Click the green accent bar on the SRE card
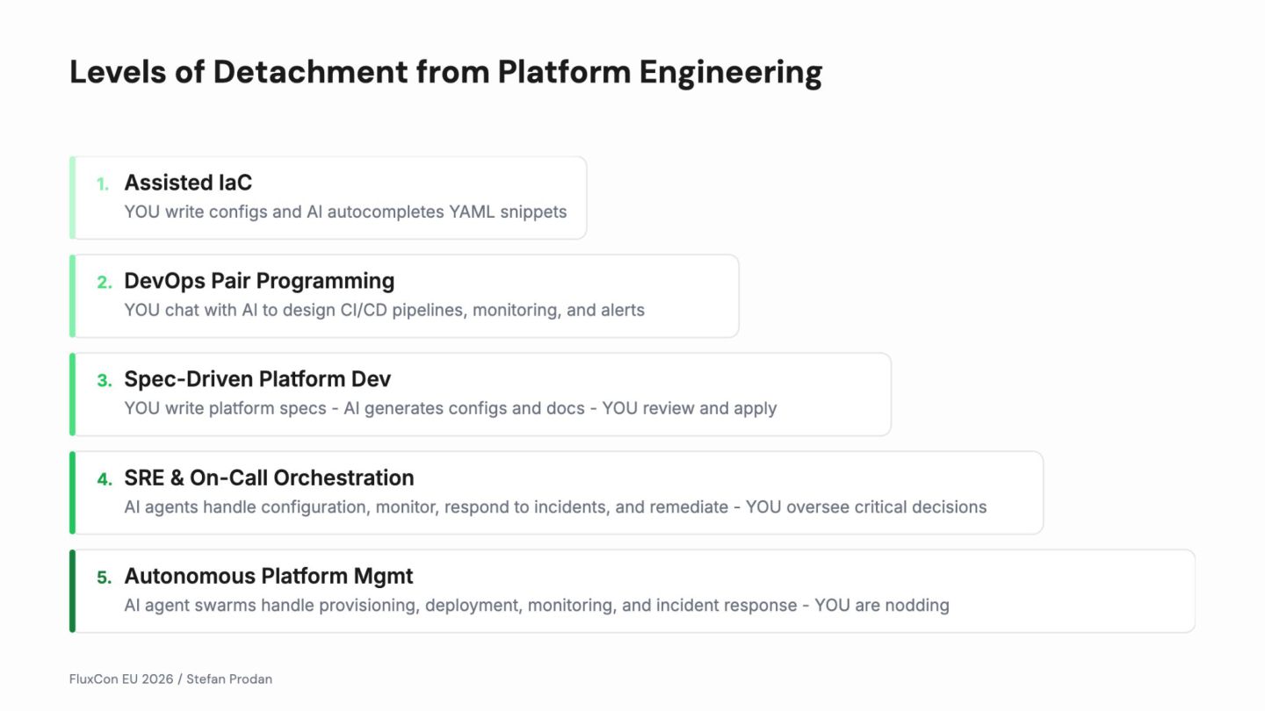 (x=73, y=492)
